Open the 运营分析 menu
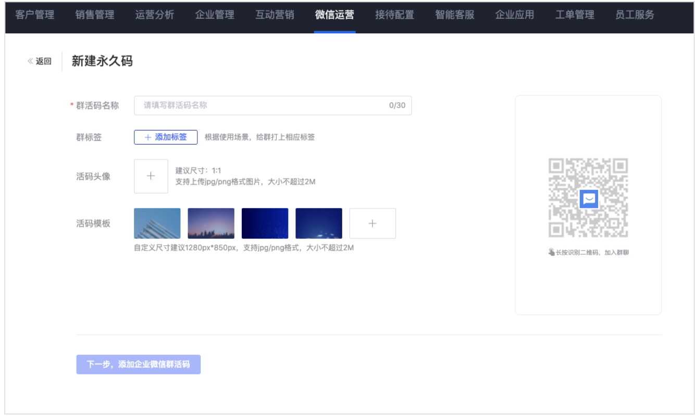This screenshot has width=695, height=419. pos(154,15)
